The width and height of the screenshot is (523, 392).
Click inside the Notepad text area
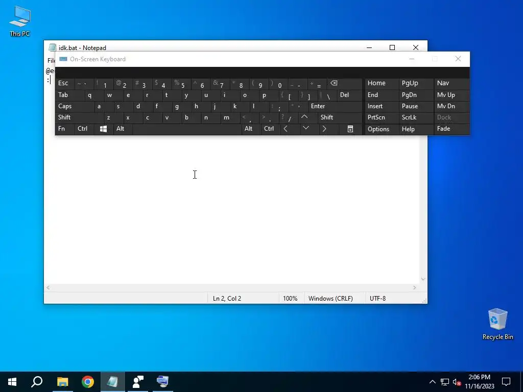pyautogui.click(x=231, y=208)
